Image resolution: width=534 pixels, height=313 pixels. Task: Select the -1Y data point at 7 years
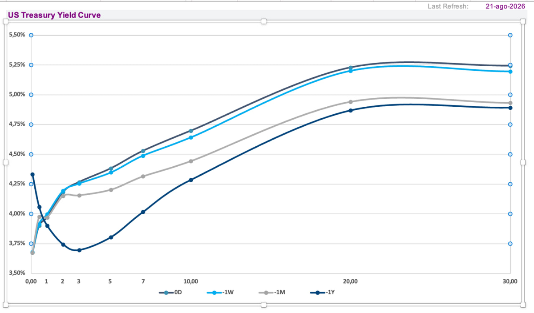pyautogui.click(x=143, y=212)
